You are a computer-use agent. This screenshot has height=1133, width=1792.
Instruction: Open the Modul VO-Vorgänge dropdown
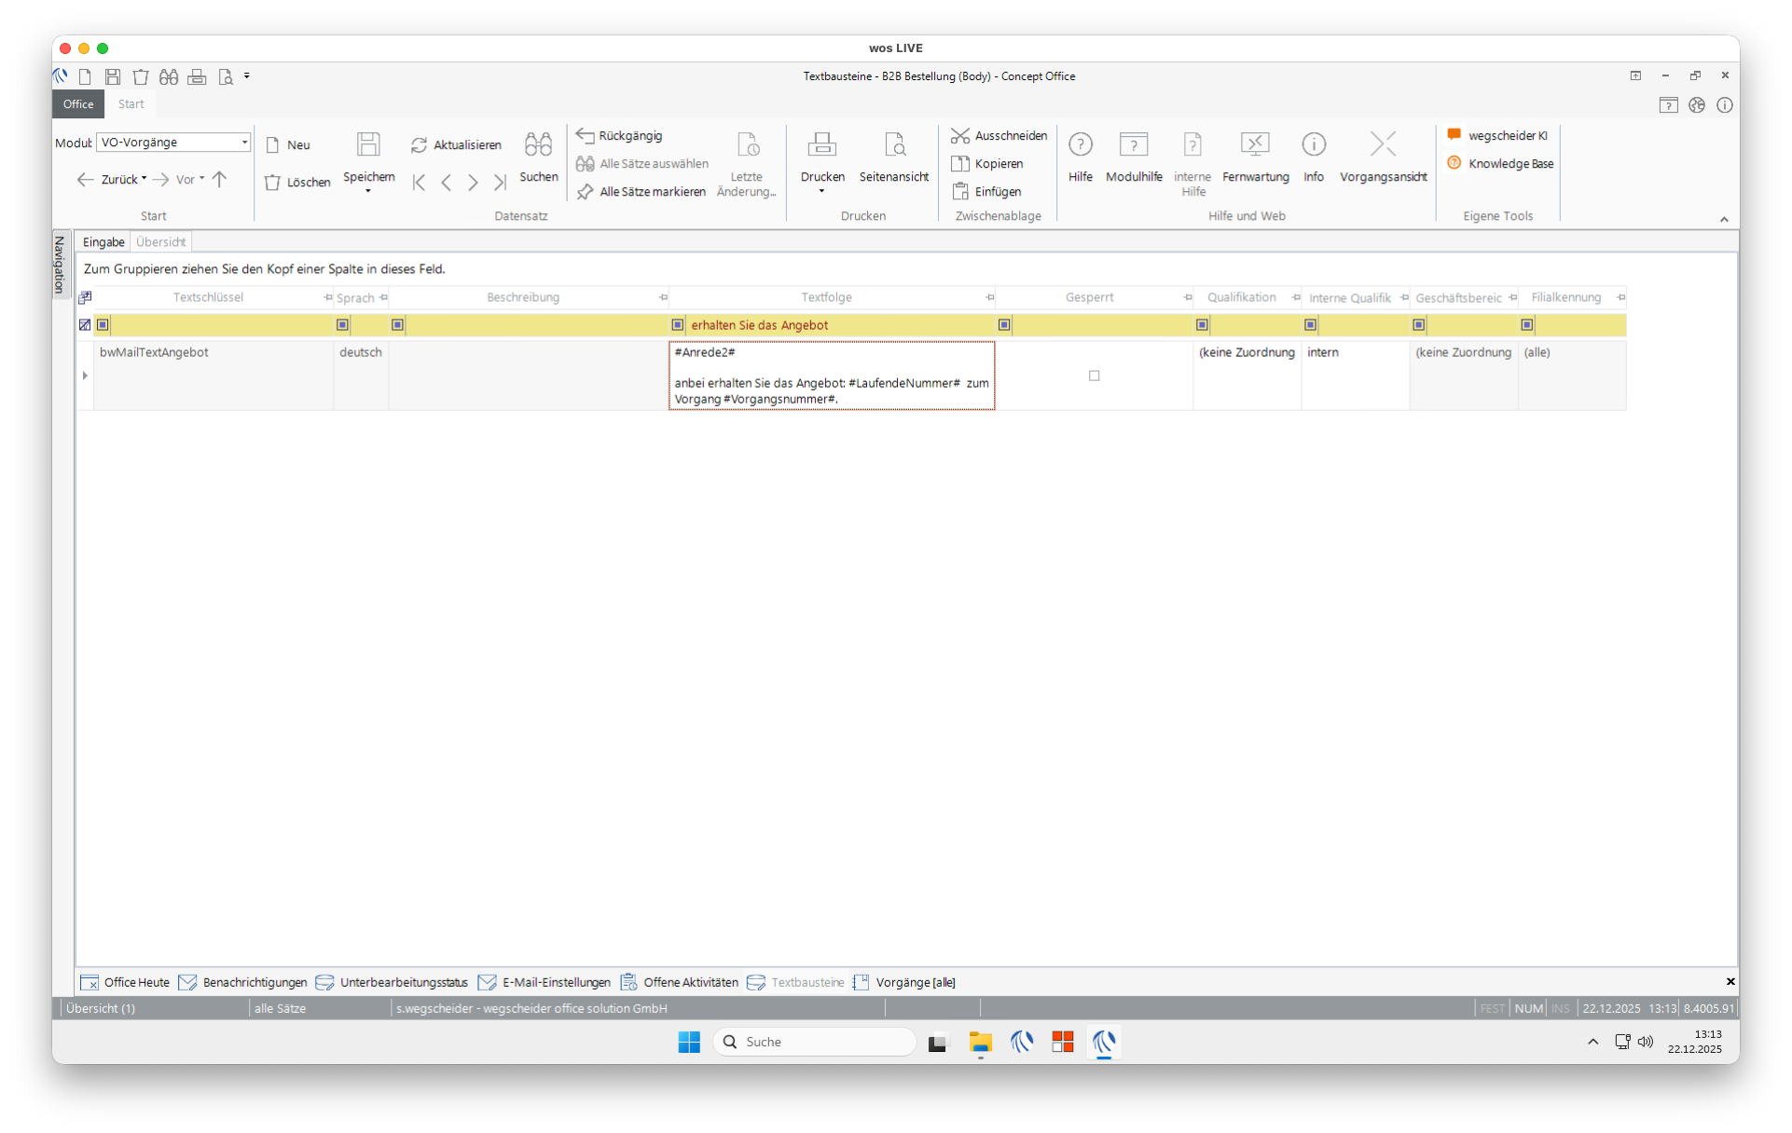pyautogui.click(x=244, y=143)
